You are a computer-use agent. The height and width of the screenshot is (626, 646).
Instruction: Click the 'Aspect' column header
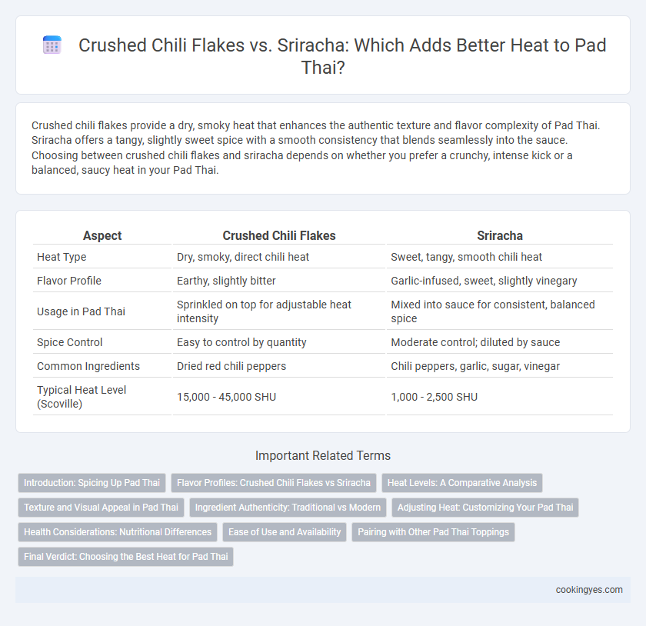pos(102,235)
